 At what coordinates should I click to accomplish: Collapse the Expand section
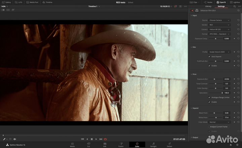point(192,108)
